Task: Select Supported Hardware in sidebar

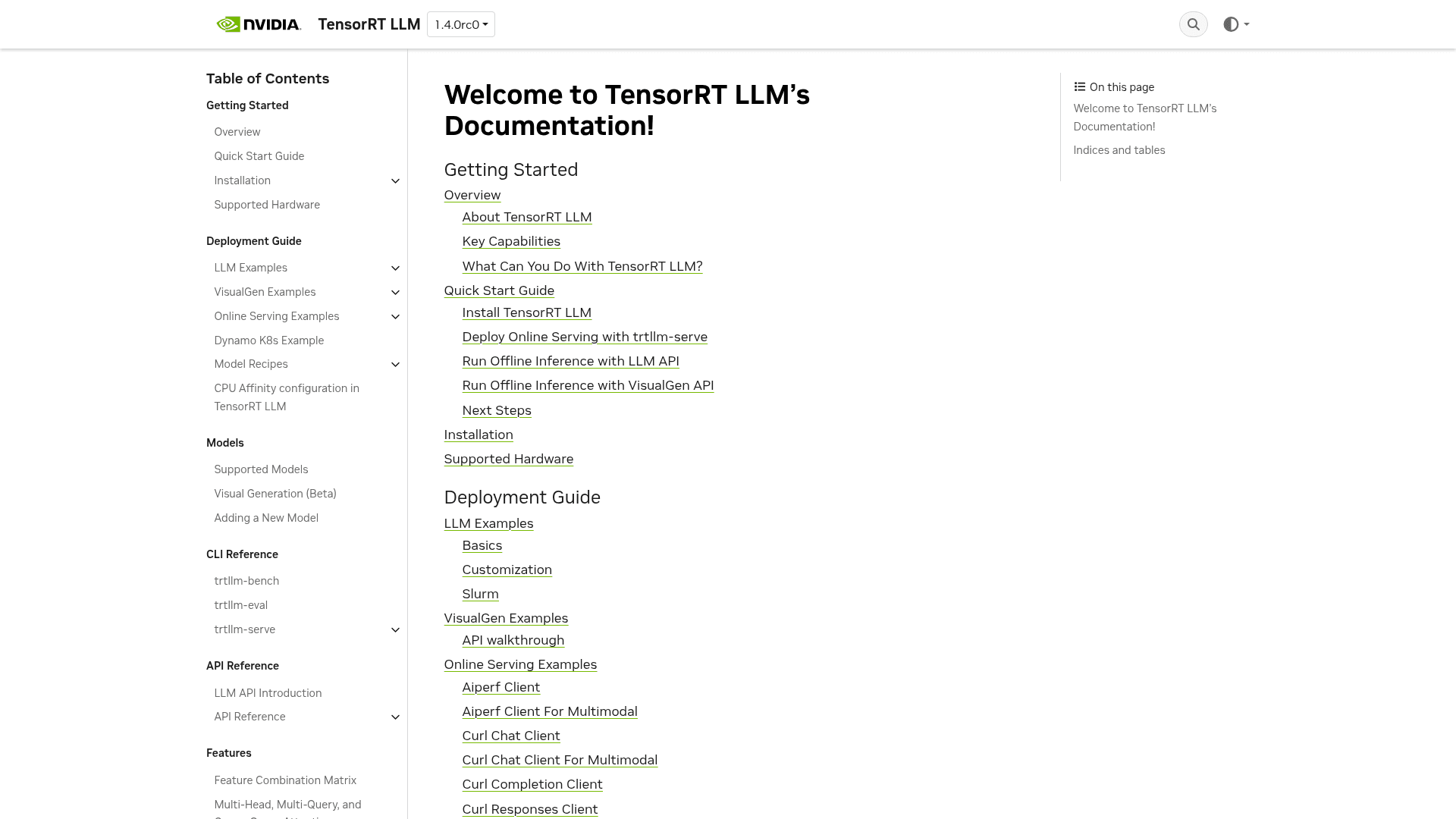Action: tap(266, 205)
